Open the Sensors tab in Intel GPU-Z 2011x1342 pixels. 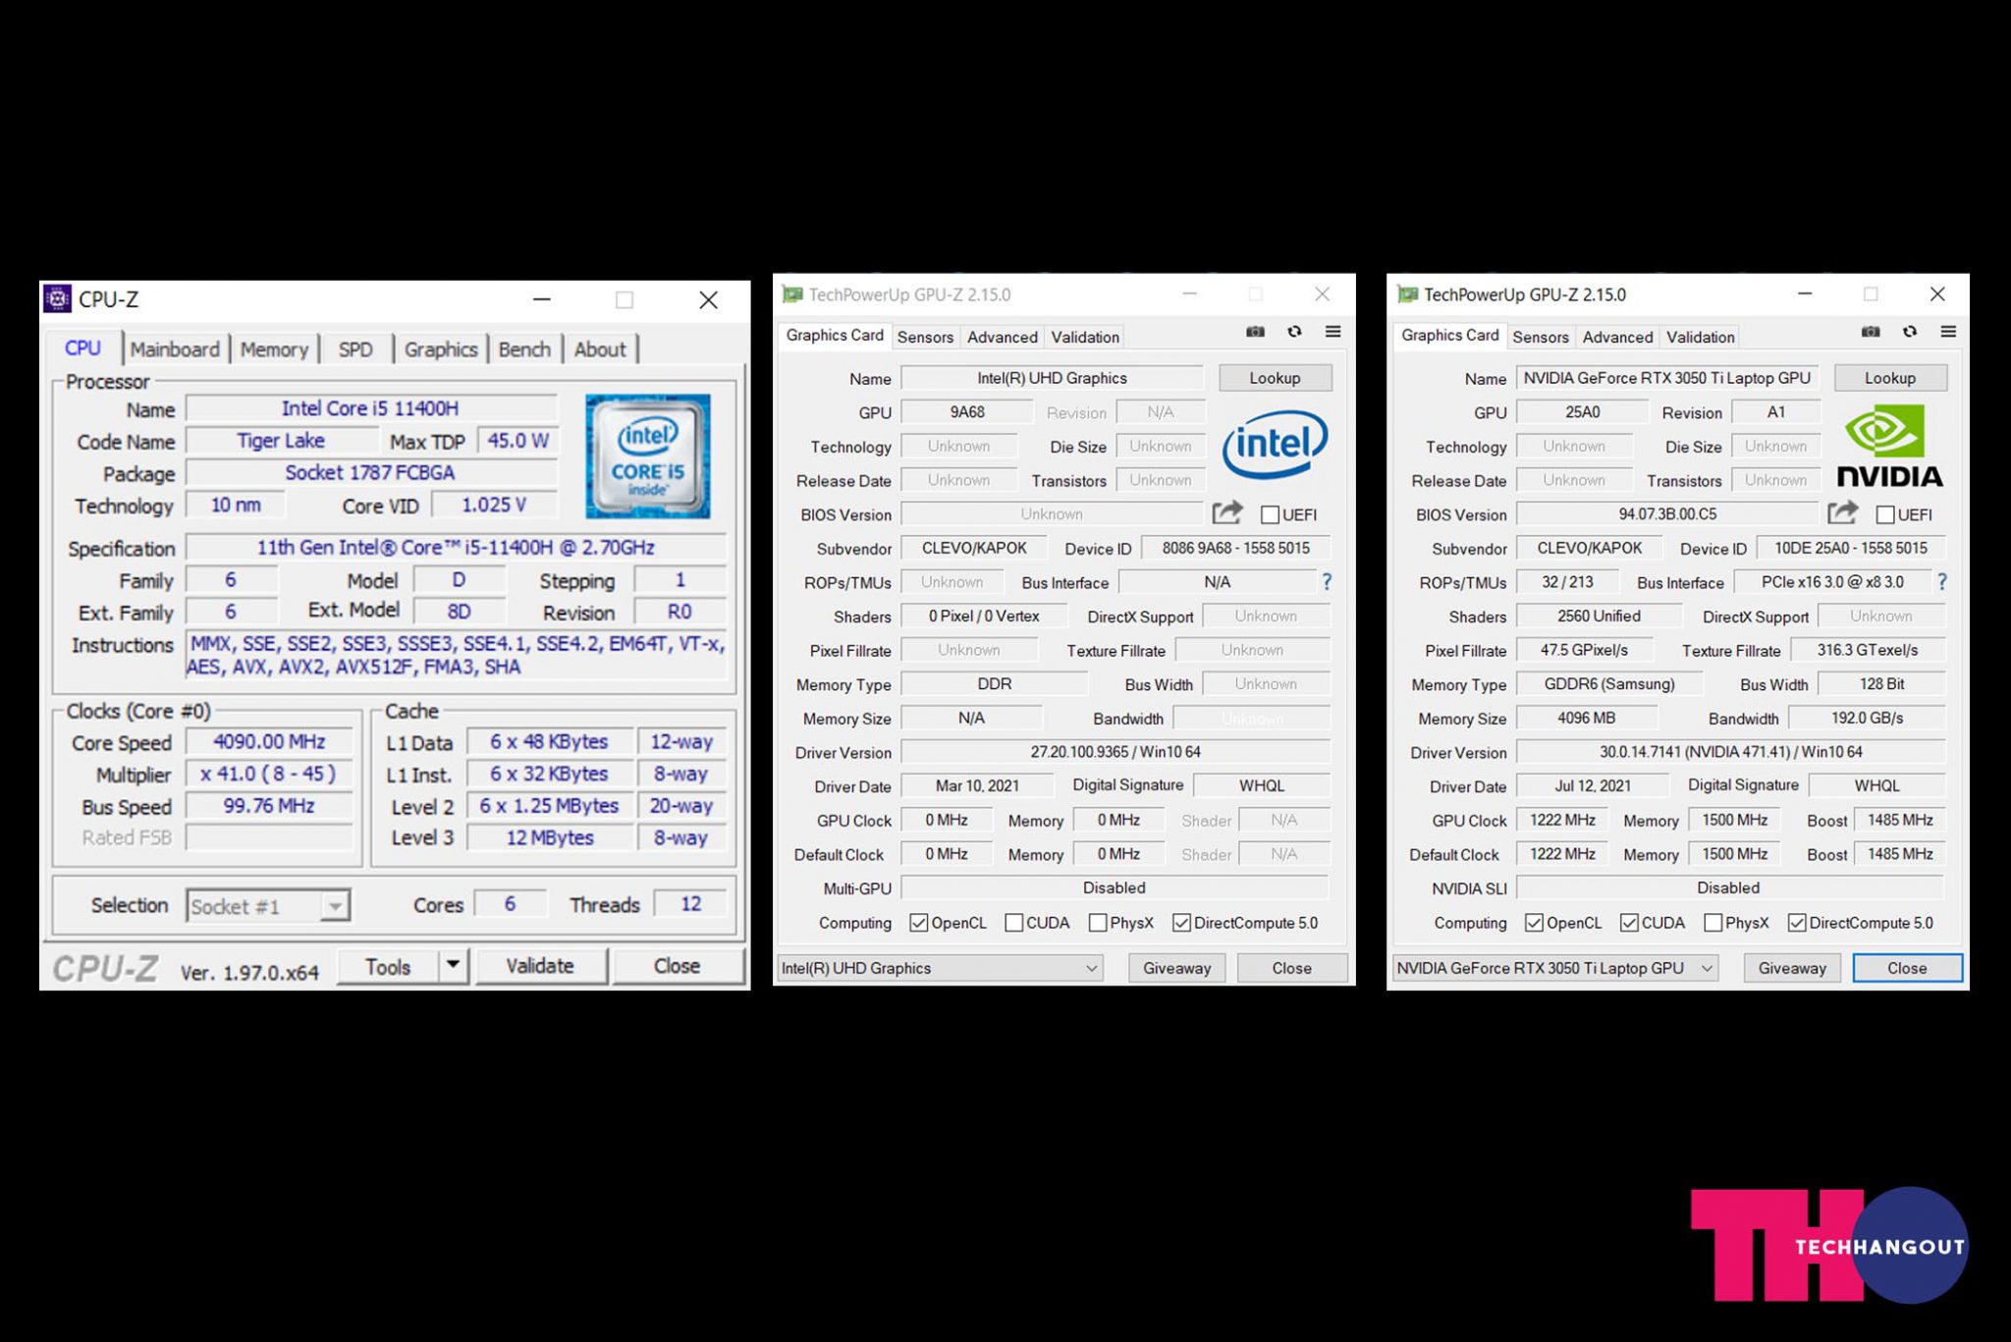pos(925,337)
